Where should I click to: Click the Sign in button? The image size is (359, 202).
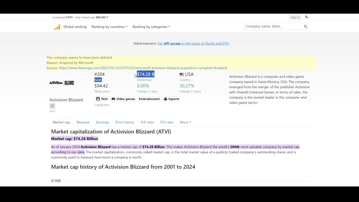tap(295, 17)
